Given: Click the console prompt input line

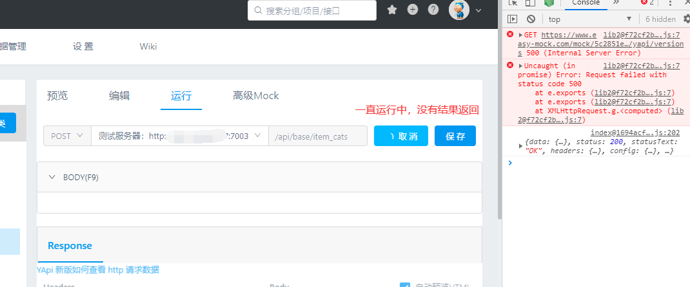Looking at the screenshot, I should click(x=598, y=163).
